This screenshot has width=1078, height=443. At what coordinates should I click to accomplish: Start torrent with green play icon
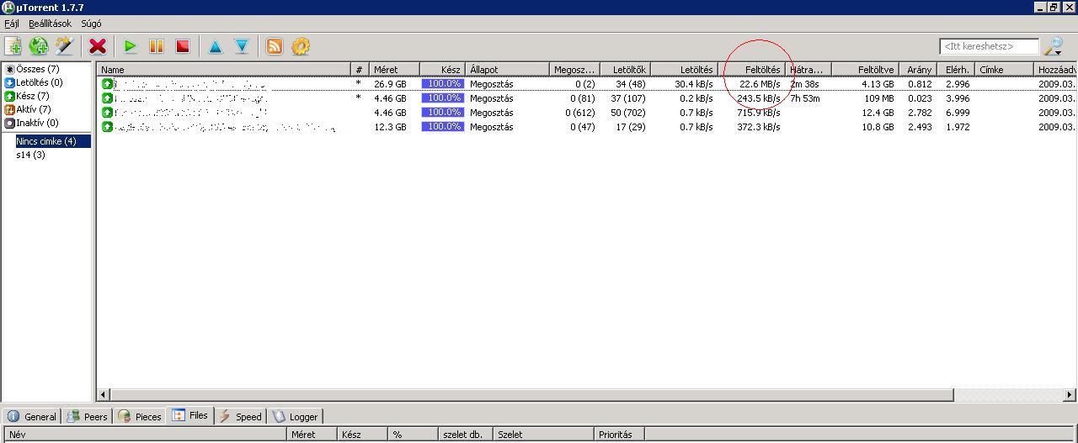pyautogui.click(x=131, y=46)
